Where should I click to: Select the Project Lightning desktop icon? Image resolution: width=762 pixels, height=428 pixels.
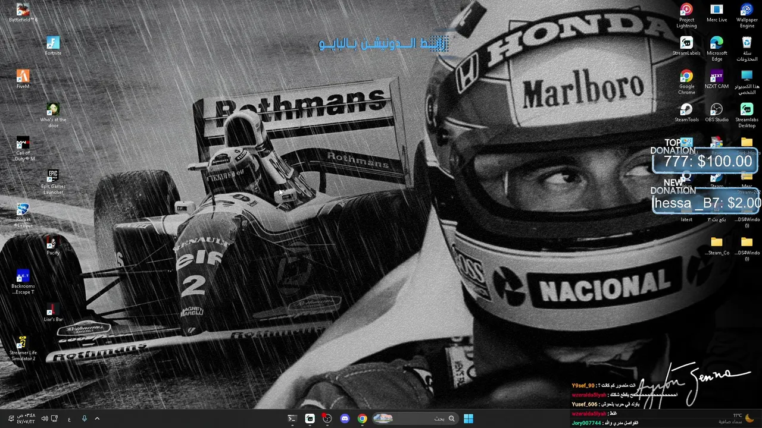coord(686,15)
